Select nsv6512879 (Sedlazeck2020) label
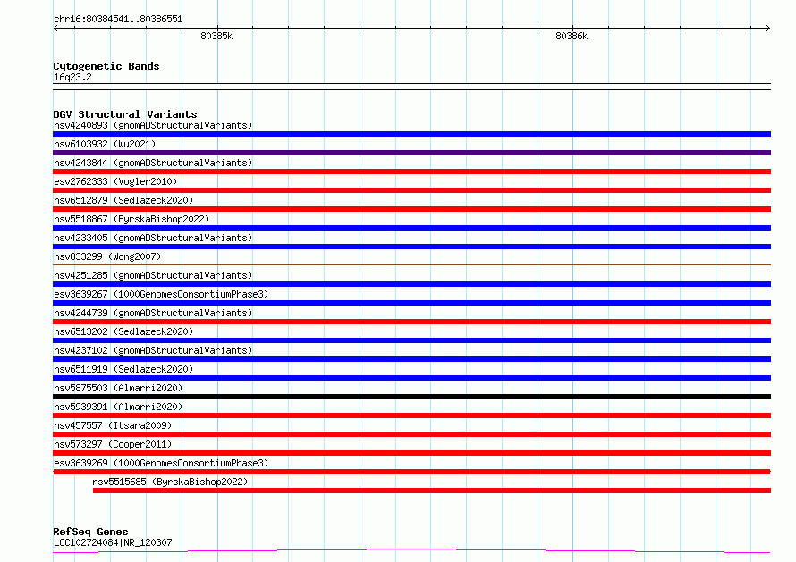 123,200
